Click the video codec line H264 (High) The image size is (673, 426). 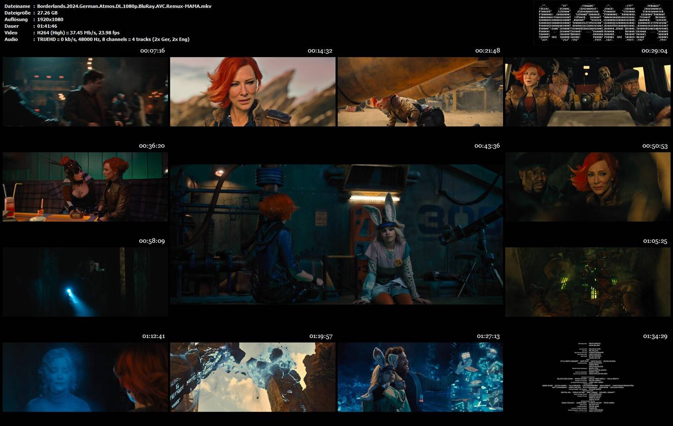point(78,33)
